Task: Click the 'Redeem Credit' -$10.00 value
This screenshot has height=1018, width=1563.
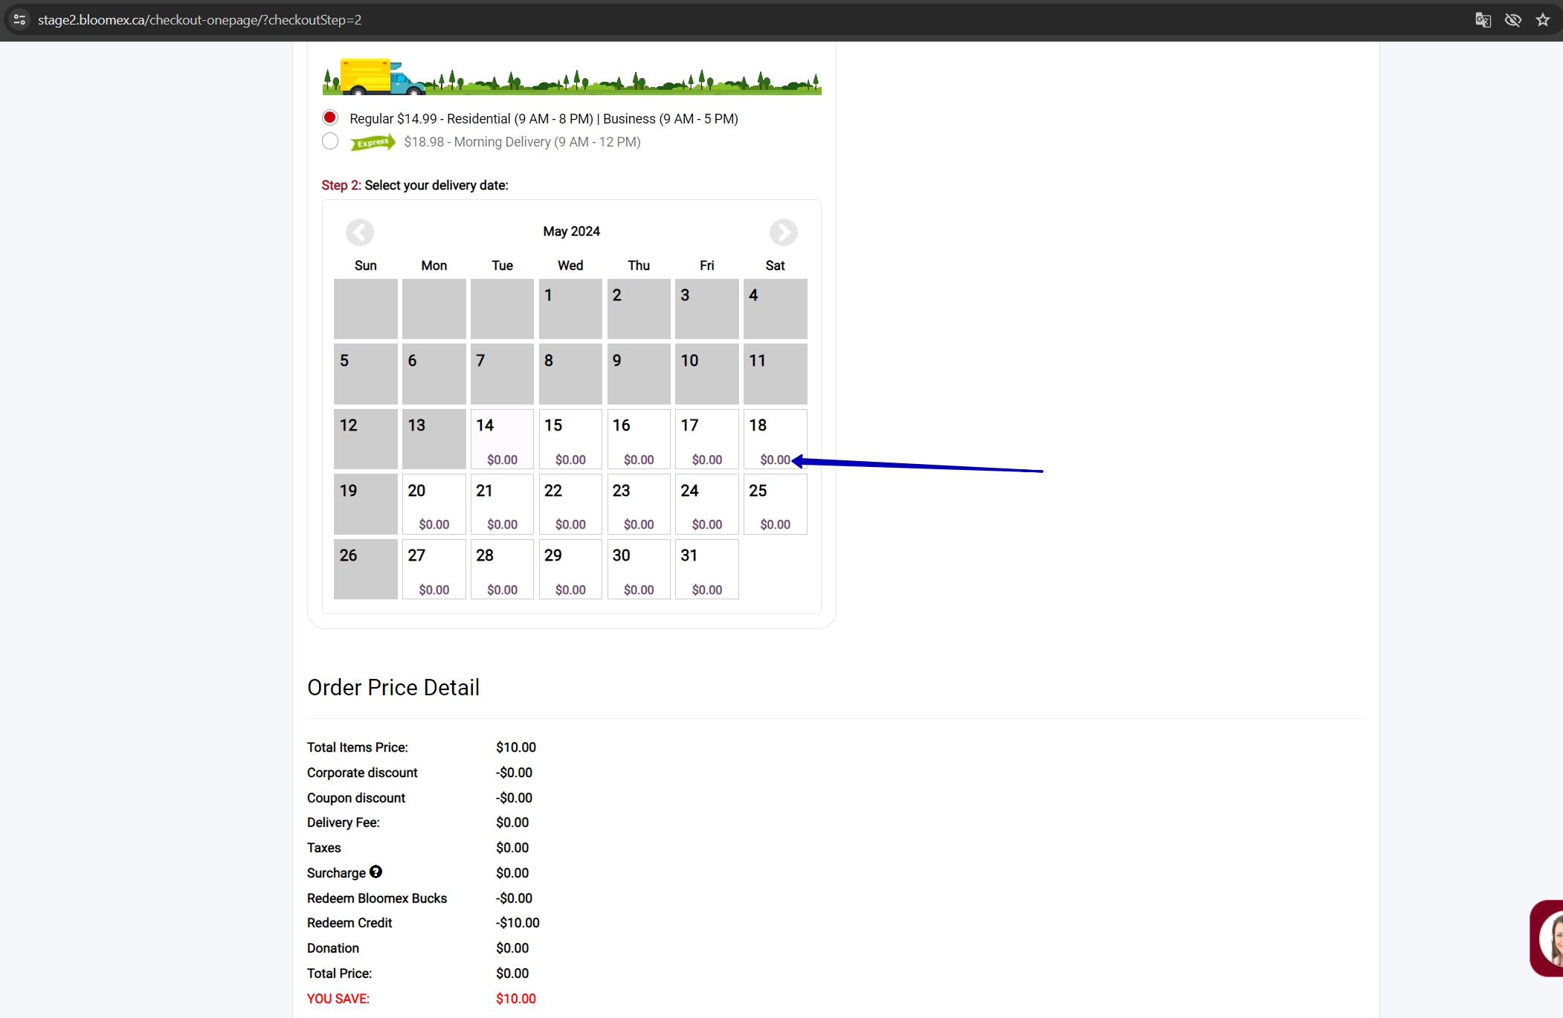Action: tap(518, 923)
